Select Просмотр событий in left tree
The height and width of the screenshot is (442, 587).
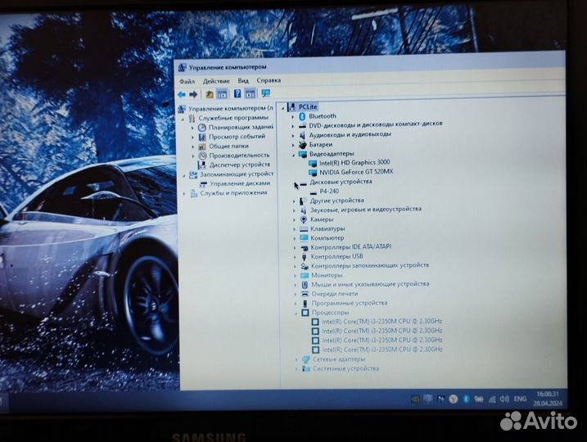pos(237,137)
